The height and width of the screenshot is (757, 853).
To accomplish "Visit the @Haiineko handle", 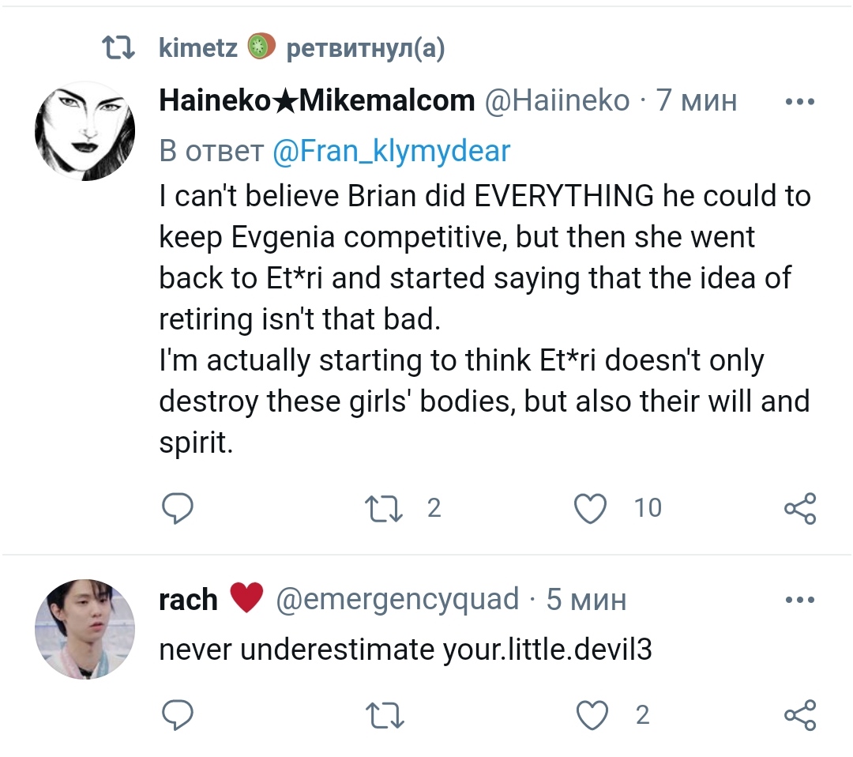I will click(x=556, y=101).
